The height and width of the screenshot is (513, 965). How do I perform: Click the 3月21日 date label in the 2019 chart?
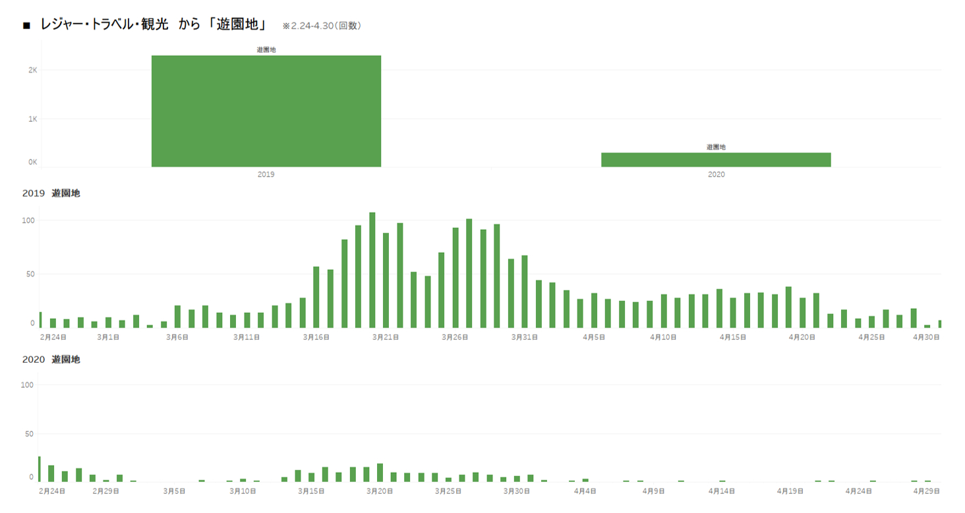click(x=386, y=337)
